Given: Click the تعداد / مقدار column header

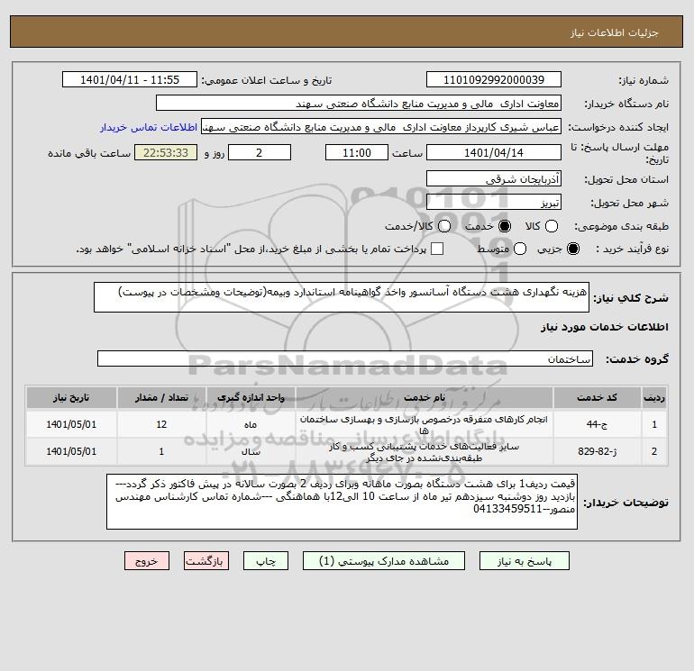Looking at the screenshot, I should point(161,397).
